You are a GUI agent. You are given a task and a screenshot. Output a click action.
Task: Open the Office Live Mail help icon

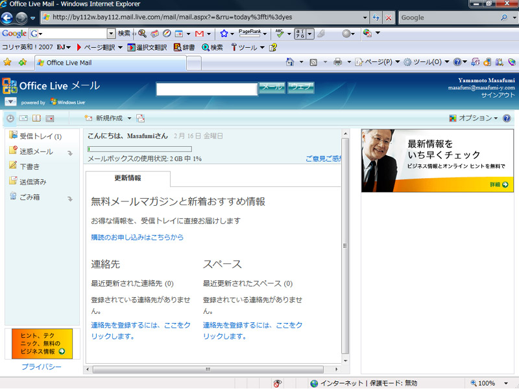click(507, 118)
